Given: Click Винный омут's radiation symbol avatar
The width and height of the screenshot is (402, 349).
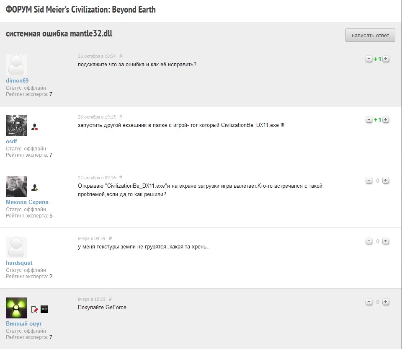Looking at the screenshot, I should coord(16,308).
